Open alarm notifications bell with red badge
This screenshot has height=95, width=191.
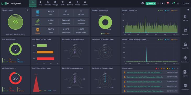(167, 3)
